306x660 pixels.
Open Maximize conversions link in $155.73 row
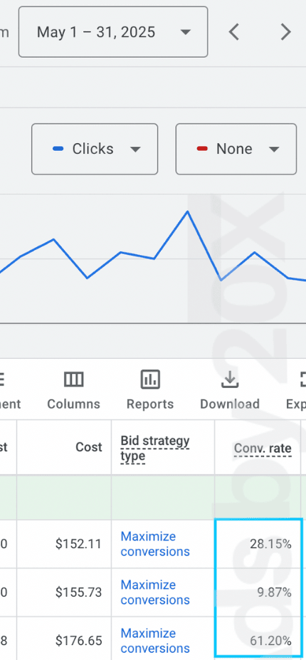point(155,592)
